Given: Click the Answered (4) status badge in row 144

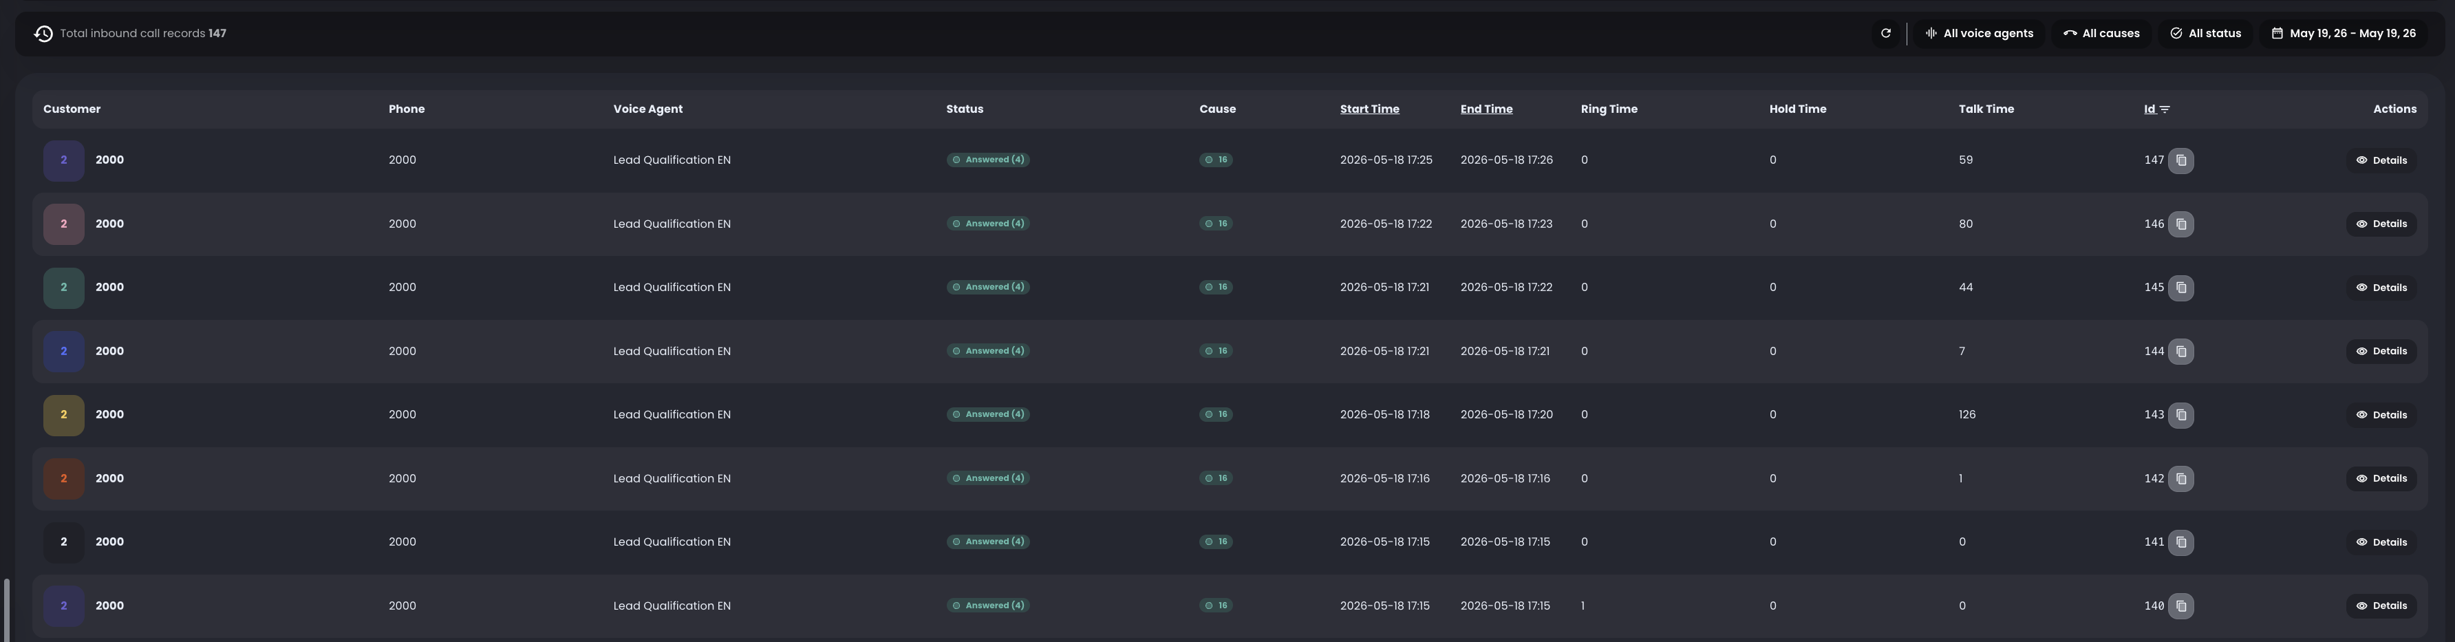Looking at the screenshot, I should pos(987,352).
